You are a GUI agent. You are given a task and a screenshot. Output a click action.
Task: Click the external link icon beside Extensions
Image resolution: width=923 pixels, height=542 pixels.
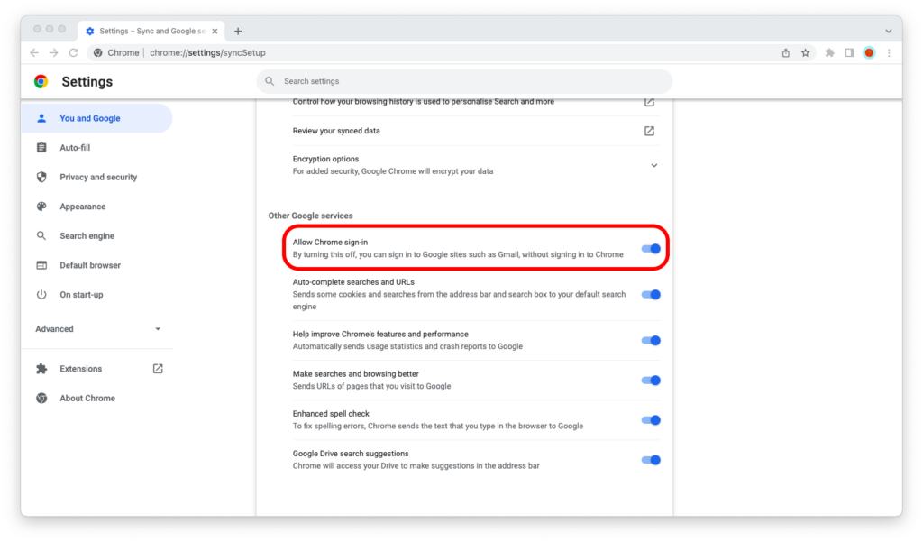[158, 369]
